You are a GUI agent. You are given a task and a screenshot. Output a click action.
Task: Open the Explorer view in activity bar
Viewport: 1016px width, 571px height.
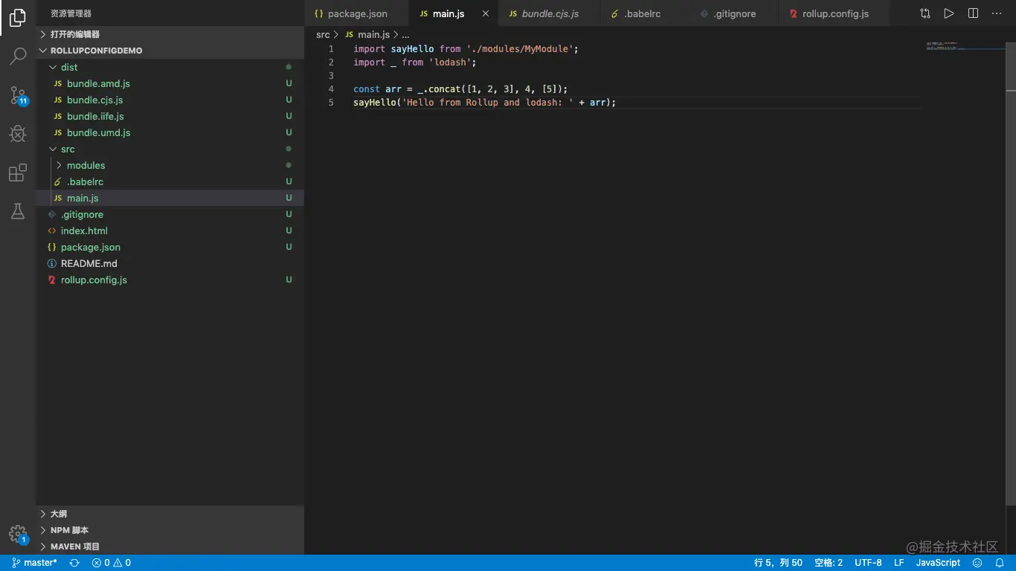tap(18, 19)
